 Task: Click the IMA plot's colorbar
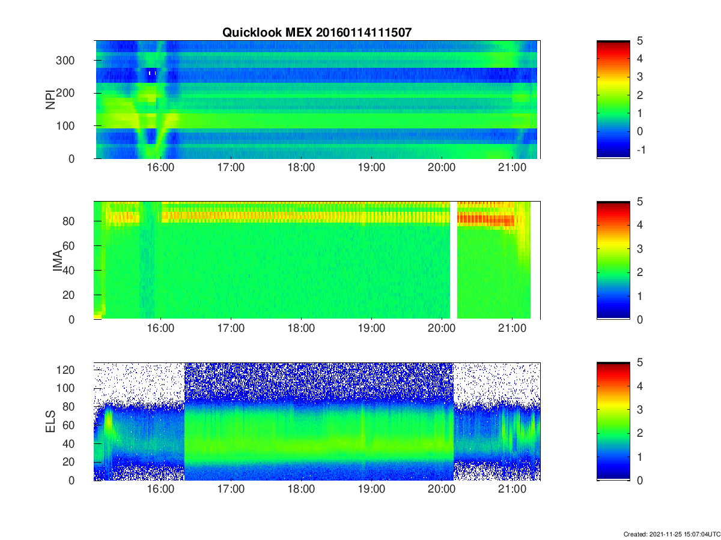pos(613,260)
